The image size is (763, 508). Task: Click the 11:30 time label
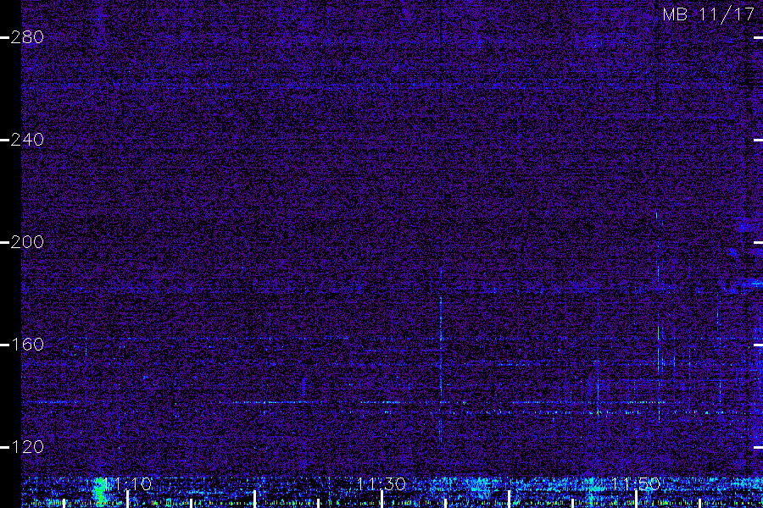point(381,483)
